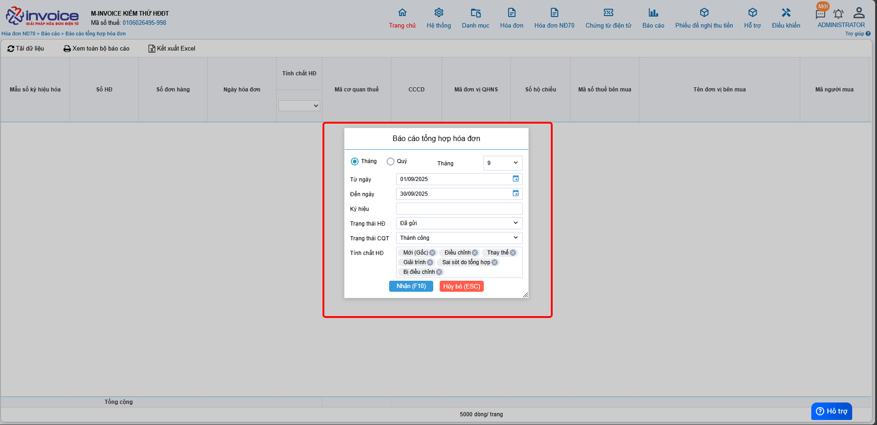877x425 pixels.
Task: Open the Trạng thái CQT dropdown
Action: pos(459,238)
